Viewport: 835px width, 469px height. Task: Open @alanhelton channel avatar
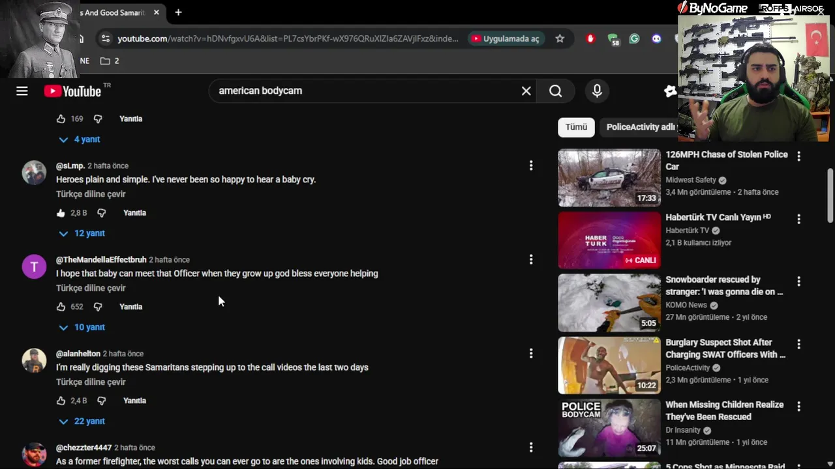click(34, 360)
